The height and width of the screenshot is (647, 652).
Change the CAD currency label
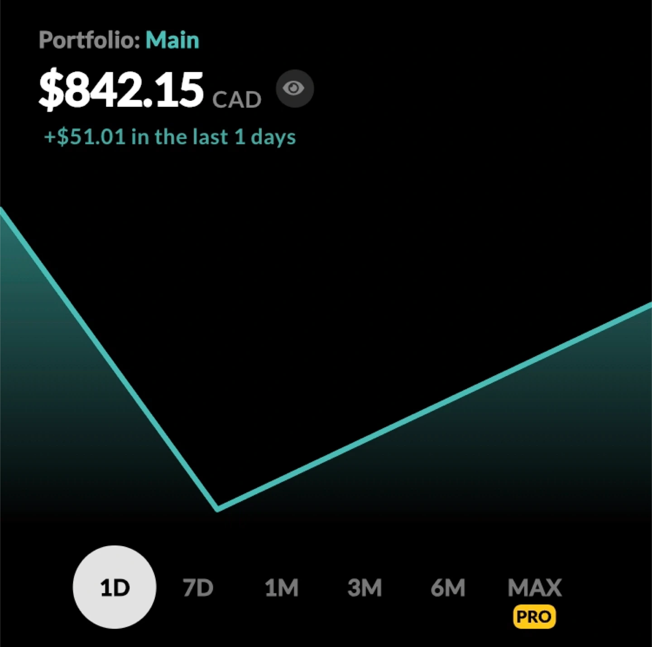(237, 100)
